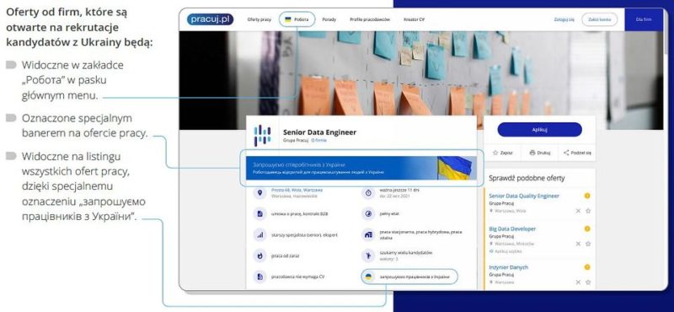
Task: Open the Porady menu item
Action: coord(329,19)
